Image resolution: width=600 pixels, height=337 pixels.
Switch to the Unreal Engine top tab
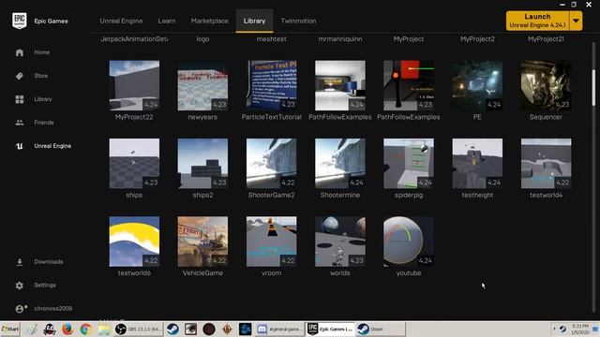tap(121, 21)
